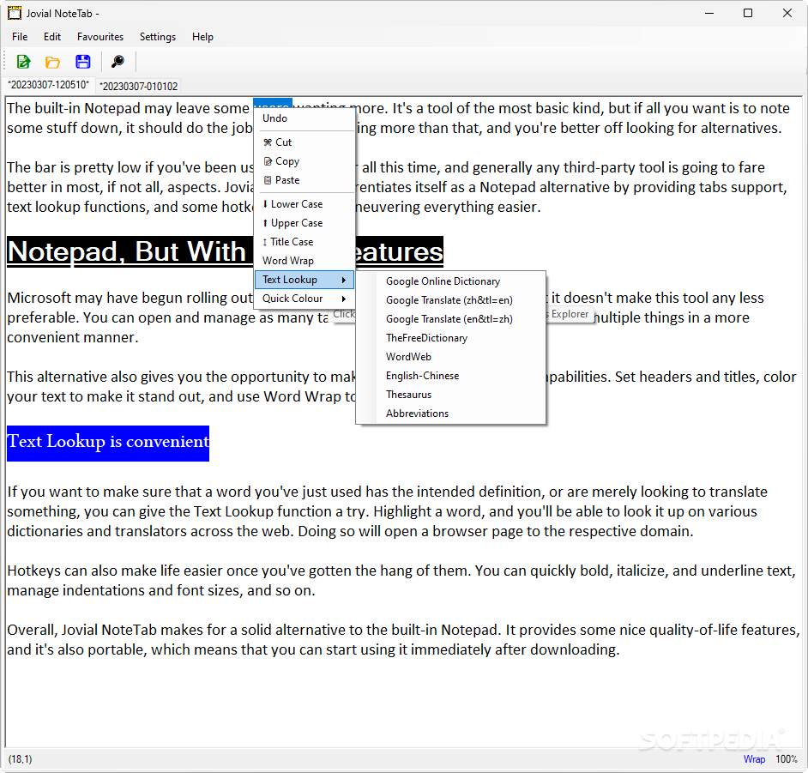This screenshot has width=808, height=773.
Task: Select Google Translate (en&tl=zh)
Action: [450, 319]
